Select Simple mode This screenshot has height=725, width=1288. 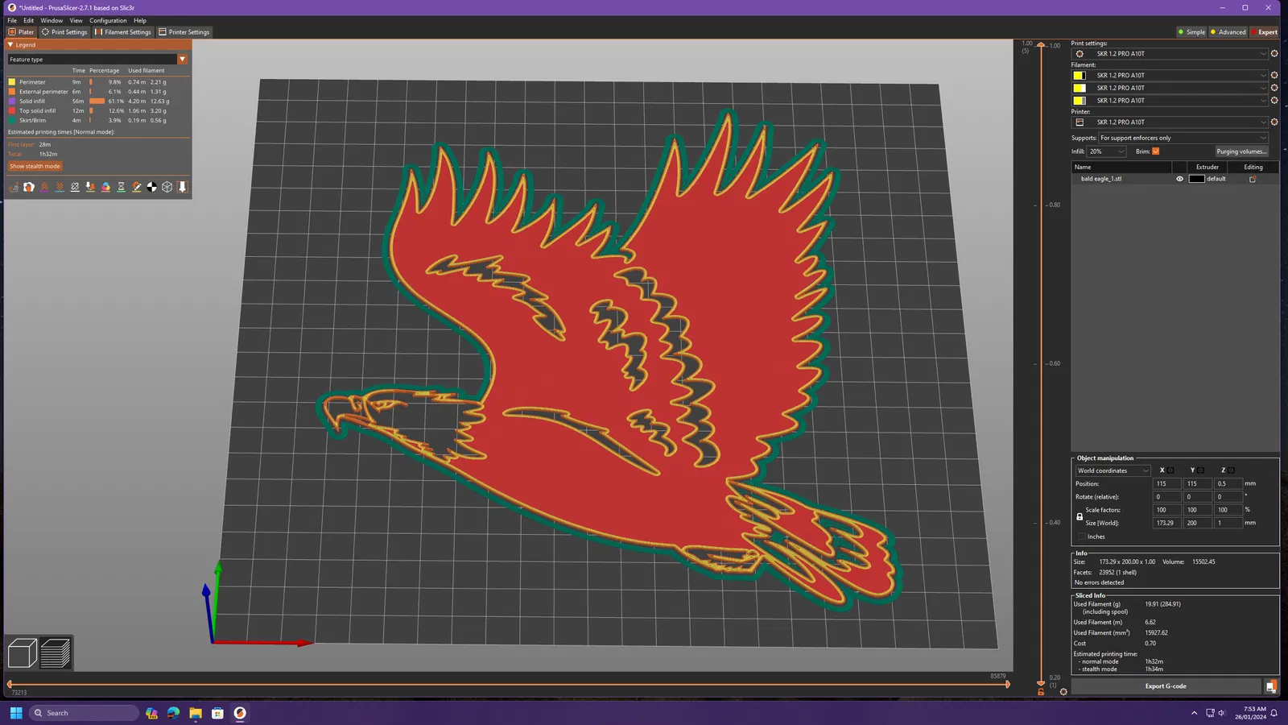(1191, 32)
